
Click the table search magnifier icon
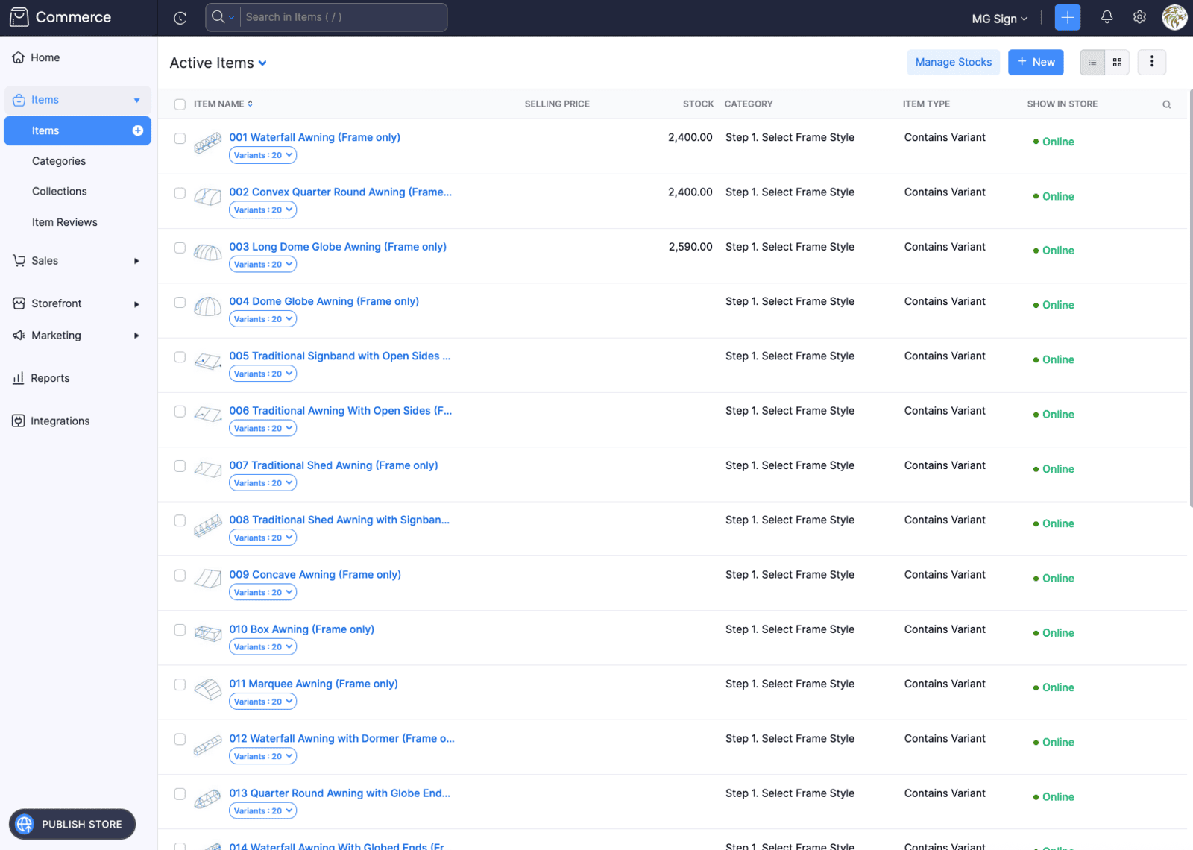(1166, 104)
